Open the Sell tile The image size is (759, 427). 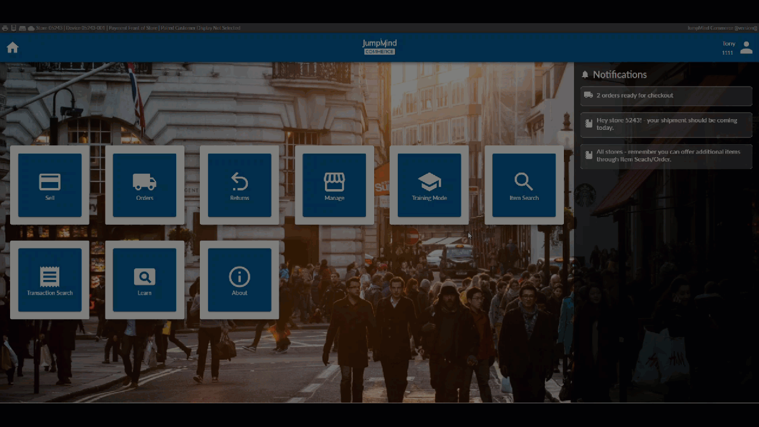50,185
